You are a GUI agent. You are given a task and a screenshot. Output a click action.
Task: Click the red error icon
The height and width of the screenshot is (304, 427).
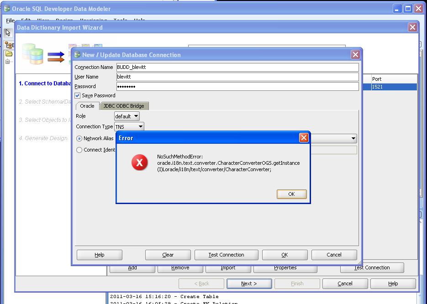(139, 162)
